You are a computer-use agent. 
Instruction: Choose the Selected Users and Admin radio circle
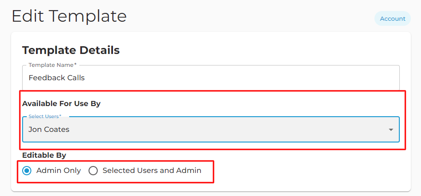click(x=93, y=171)
